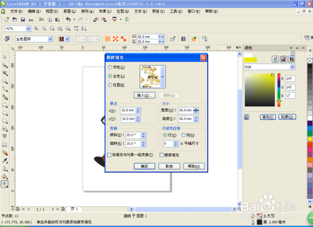Click the Zoom in magnifier icon
Screen dimensions: 313x227
36,28
